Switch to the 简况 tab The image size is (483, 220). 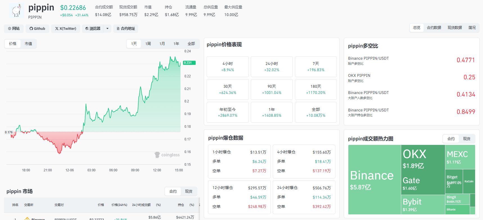pos(472,28)
